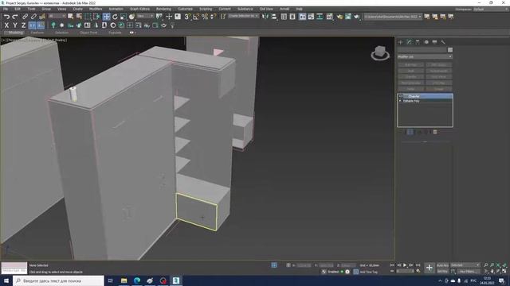The height and width of the screenshot is (286, 510).
Task: Open the Display command panel tab
Action: [x=434, y=42]
